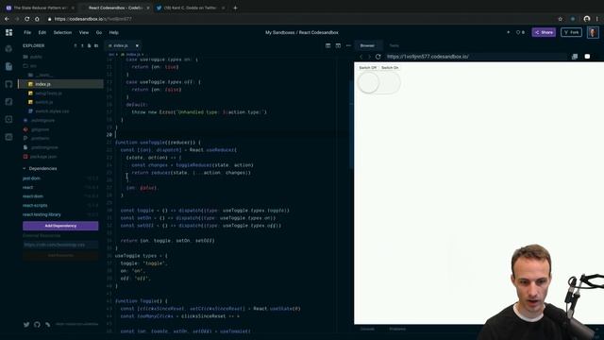Open the File Explorer sidebar icon
This screenshot has height=340, width=604.
pyautogui.click(x=8, y=66)
